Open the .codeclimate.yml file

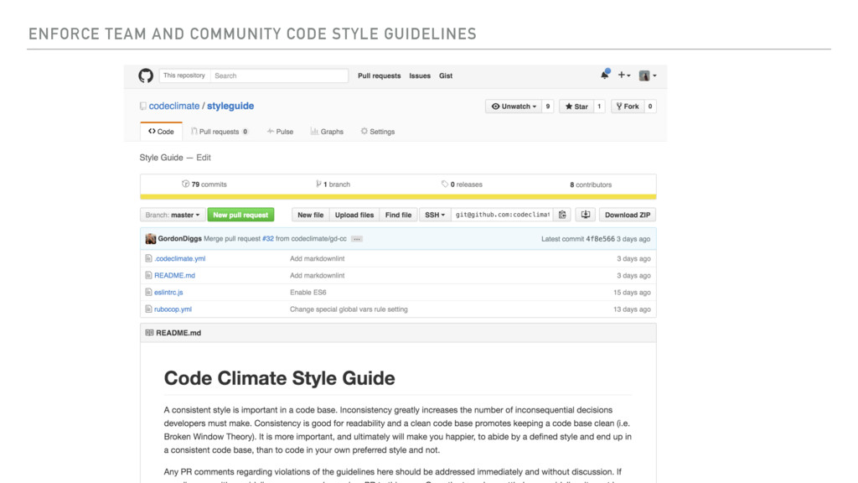tap(180, 258)
